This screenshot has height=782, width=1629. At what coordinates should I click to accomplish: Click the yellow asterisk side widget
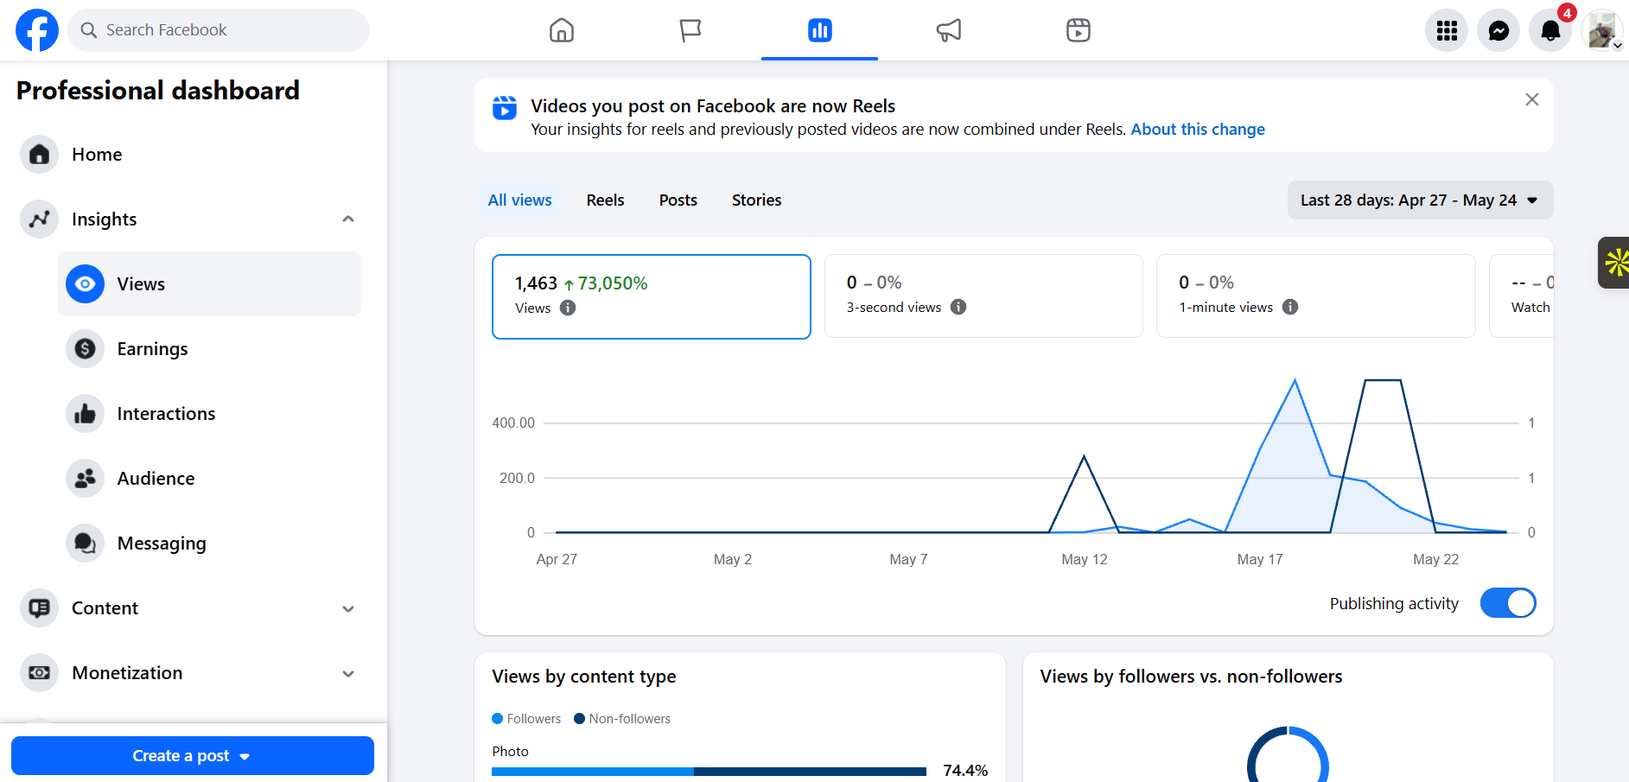[x=1614, y=263]
